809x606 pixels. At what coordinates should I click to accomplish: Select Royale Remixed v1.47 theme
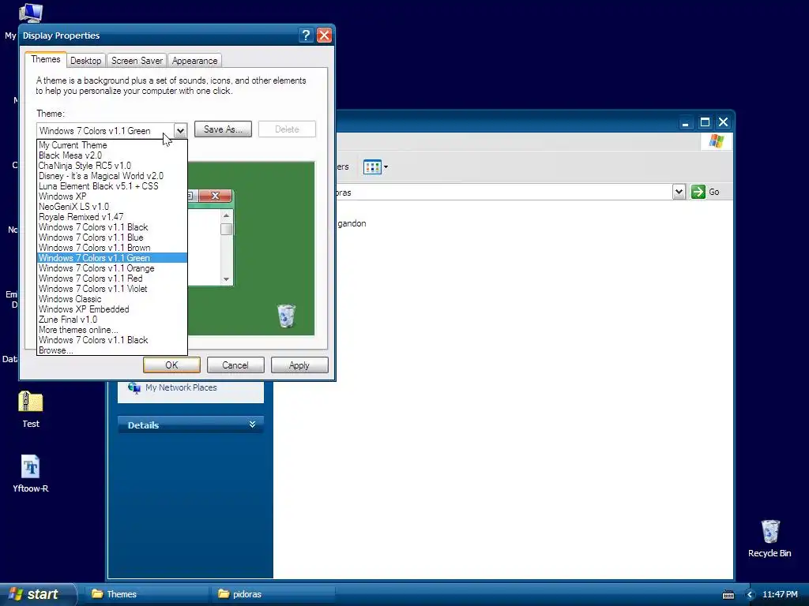112,217
